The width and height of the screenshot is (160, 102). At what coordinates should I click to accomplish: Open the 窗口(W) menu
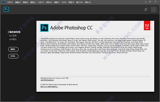coord(79,2)
